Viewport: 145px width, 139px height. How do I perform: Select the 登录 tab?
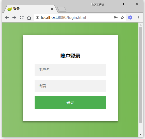[x=31, y=9]
